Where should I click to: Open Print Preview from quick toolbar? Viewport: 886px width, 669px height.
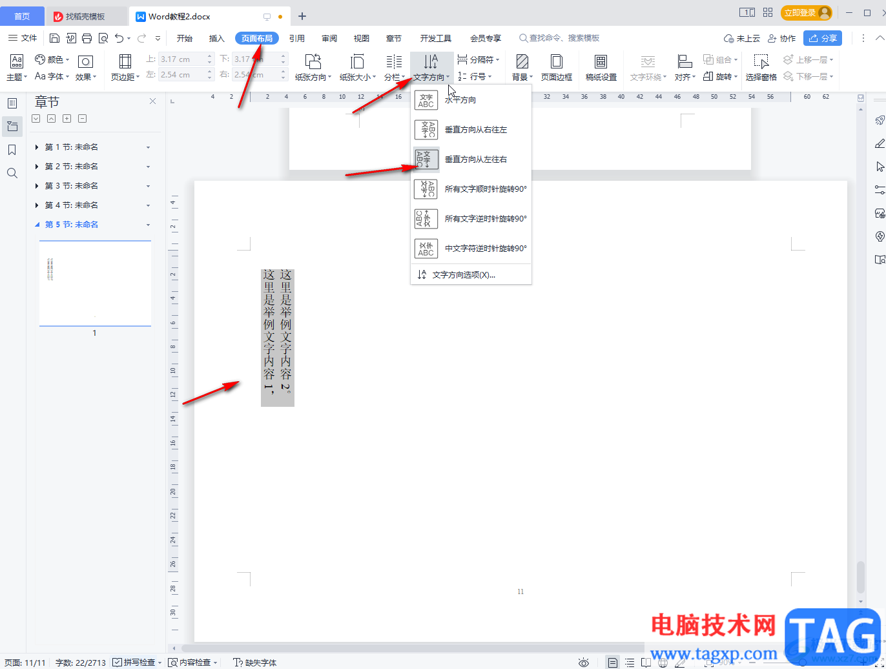pos(103,38)
